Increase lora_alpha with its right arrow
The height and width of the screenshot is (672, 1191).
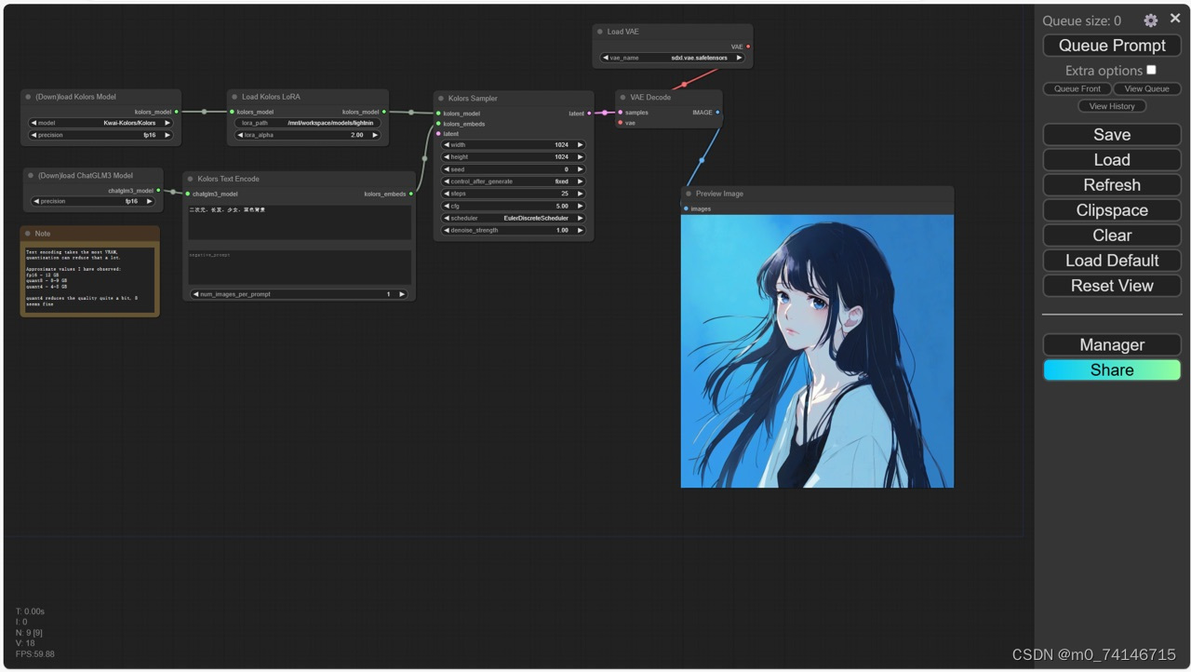pos(375,135)
